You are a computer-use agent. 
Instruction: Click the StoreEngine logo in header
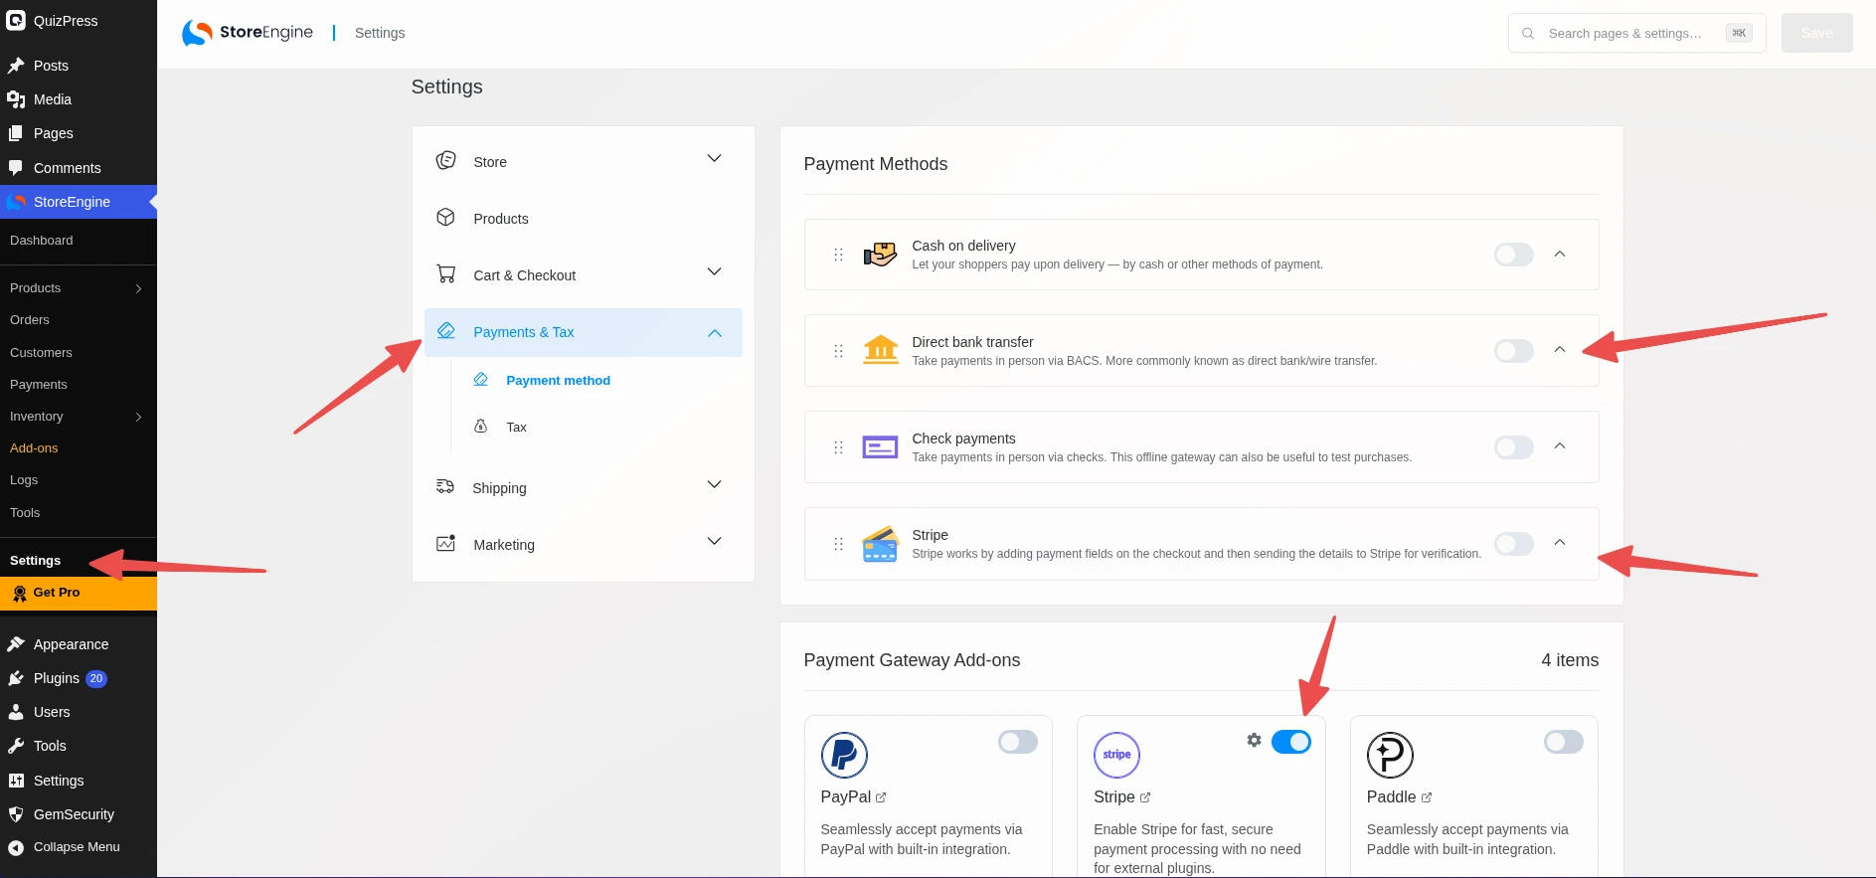[248, 33]
